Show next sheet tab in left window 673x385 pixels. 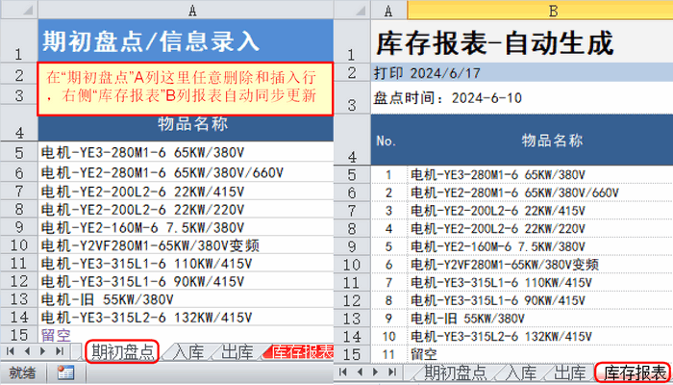pos(43,351)
